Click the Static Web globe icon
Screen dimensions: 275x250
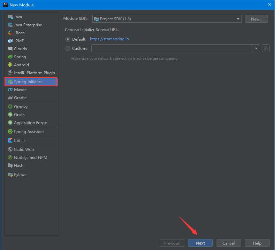(x=10, y=149)
